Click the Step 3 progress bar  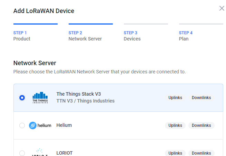click(146, 24)
